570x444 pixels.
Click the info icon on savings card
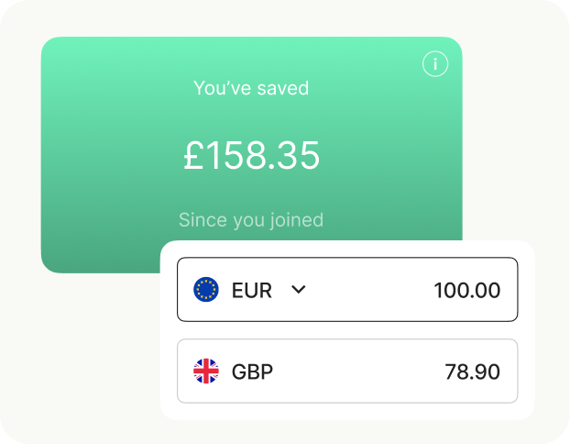point(435,64)
